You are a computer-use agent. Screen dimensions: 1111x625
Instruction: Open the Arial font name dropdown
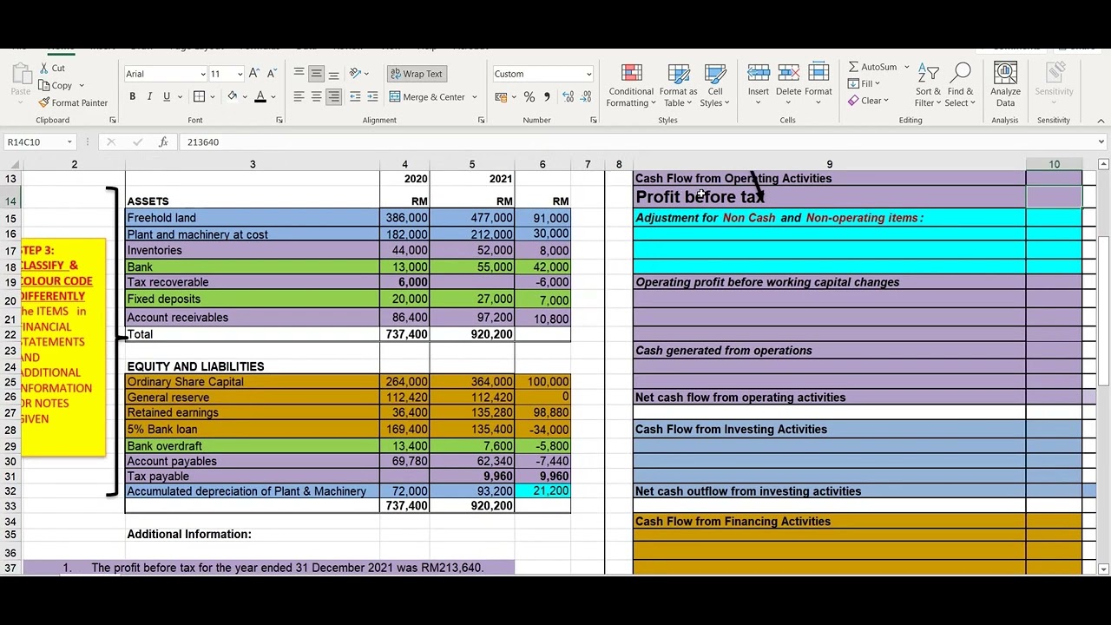[203, 74]
